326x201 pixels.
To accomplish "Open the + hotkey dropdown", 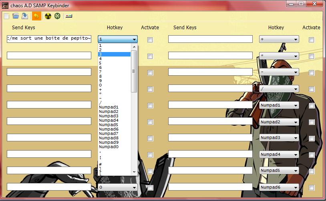I will click(279, 39).
